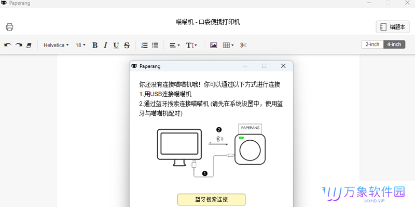Open the Helvetica font dropdown

(56, 45)
